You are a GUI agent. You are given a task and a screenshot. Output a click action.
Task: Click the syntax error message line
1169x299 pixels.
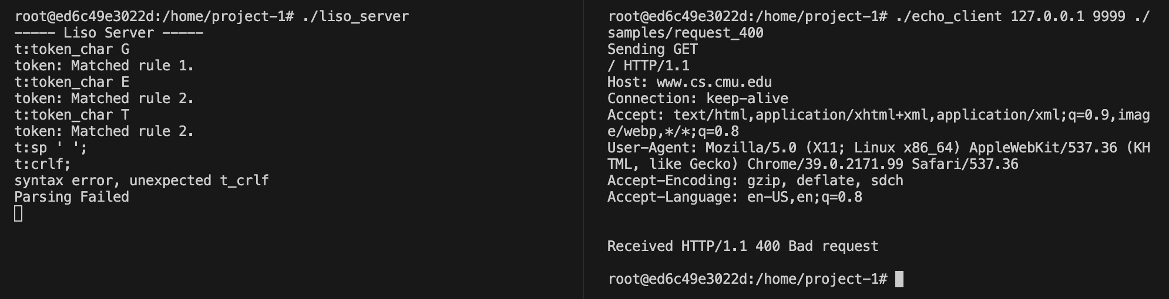point(142,181)
